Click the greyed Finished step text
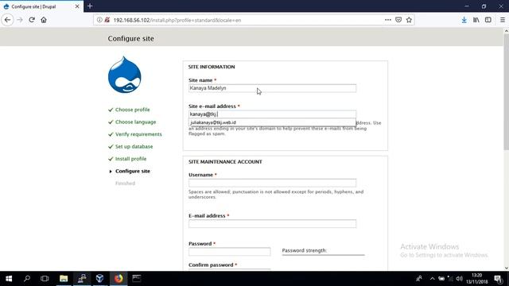The width and height of the screenshot is (509, 286). tap(126, 184)
